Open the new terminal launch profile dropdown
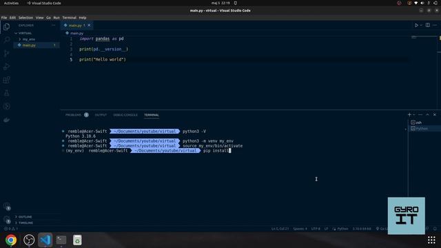Image resolution: width=441 pixels, height=248 pixels. pyautogui.click(x=413, y=115)
